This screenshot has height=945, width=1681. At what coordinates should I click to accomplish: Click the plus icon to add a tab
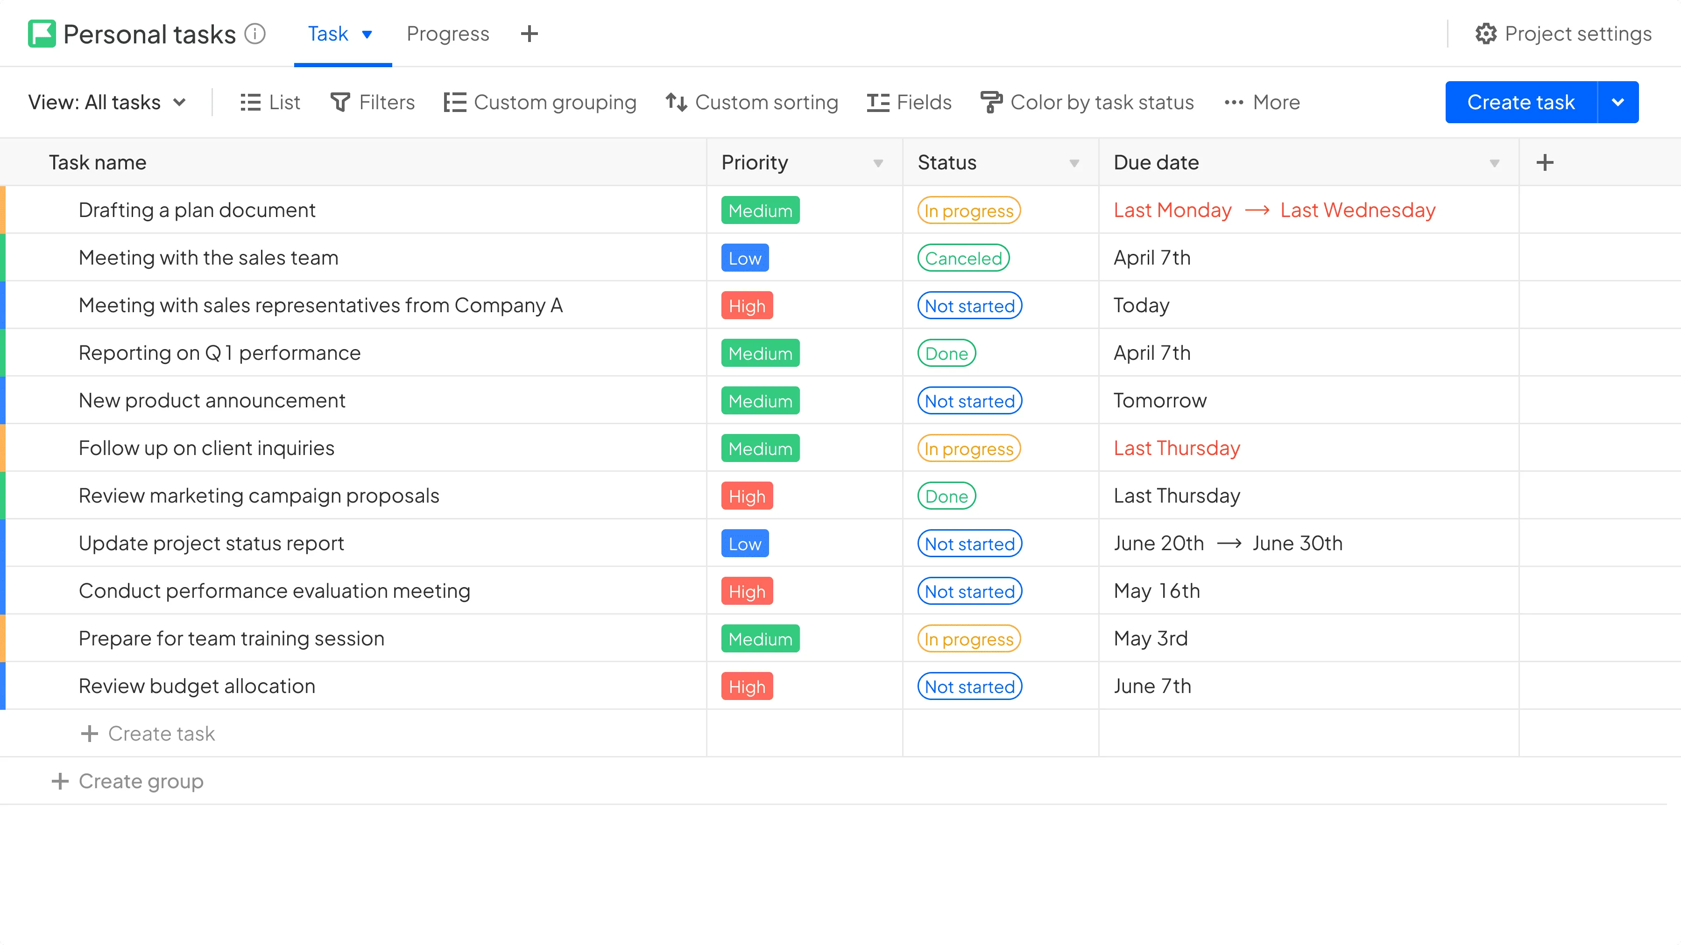click(529, 33)
